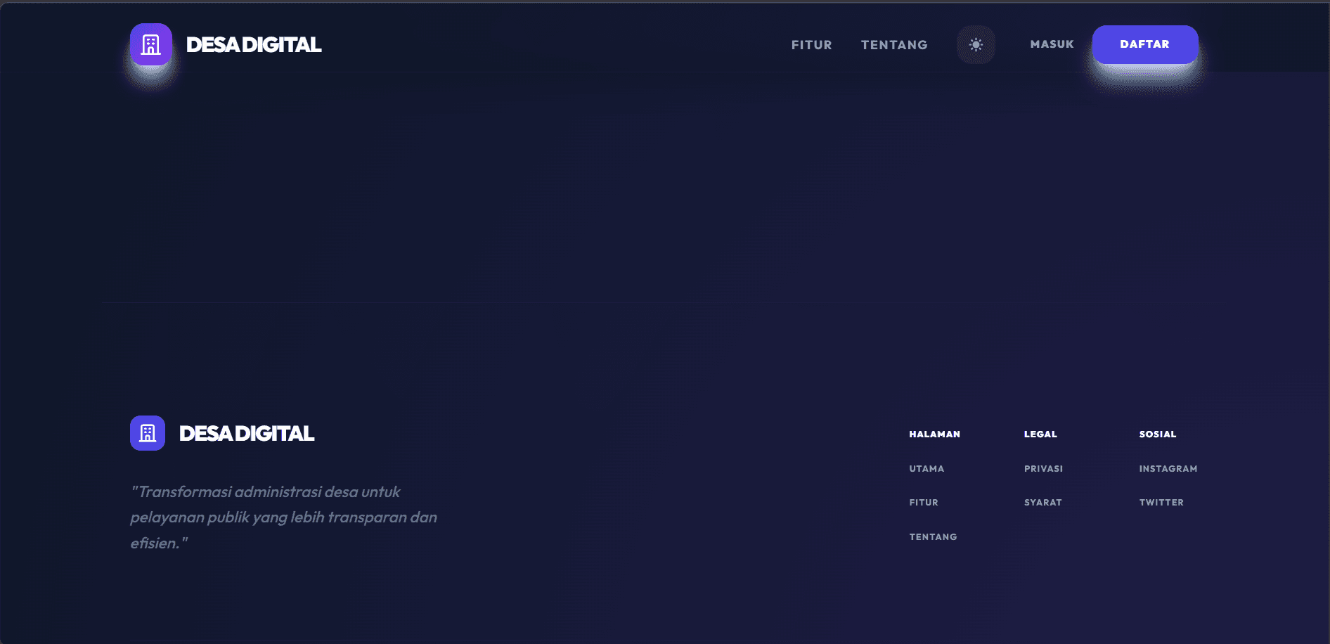Click the Halaman footer column heading
Screen dimensions: 1330x644
pos(934,434)
